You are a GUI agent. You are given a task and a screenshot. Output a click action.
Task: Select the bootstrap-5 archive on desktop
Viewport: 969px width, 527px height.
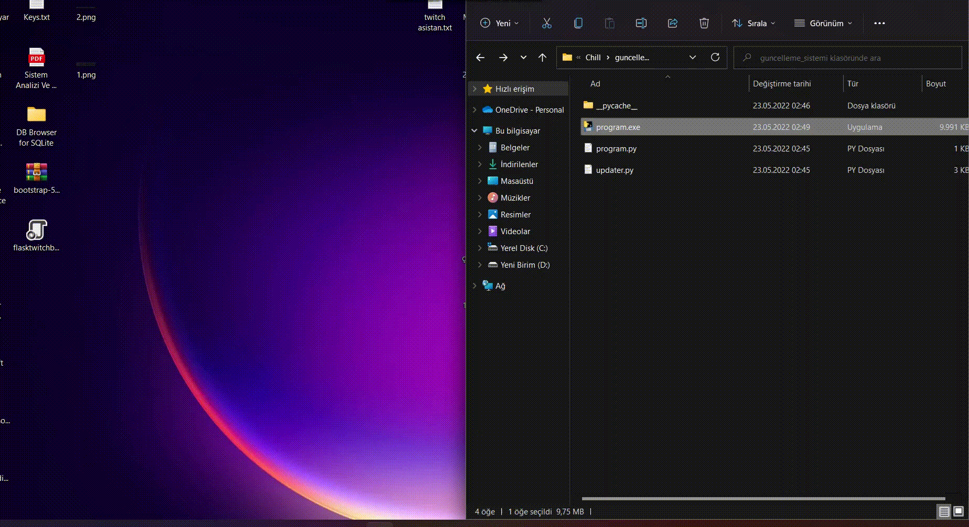37,178
